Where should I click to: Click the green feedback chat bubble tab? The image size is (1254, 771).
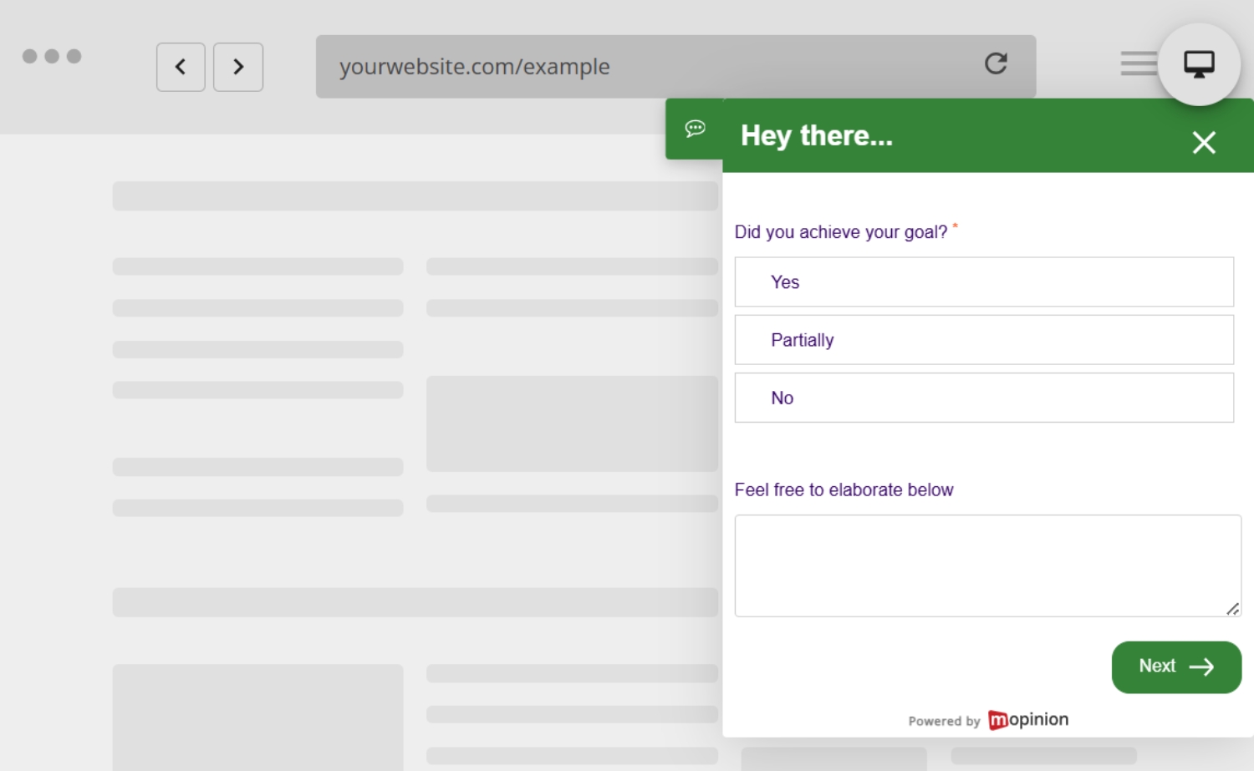point(695,129)
